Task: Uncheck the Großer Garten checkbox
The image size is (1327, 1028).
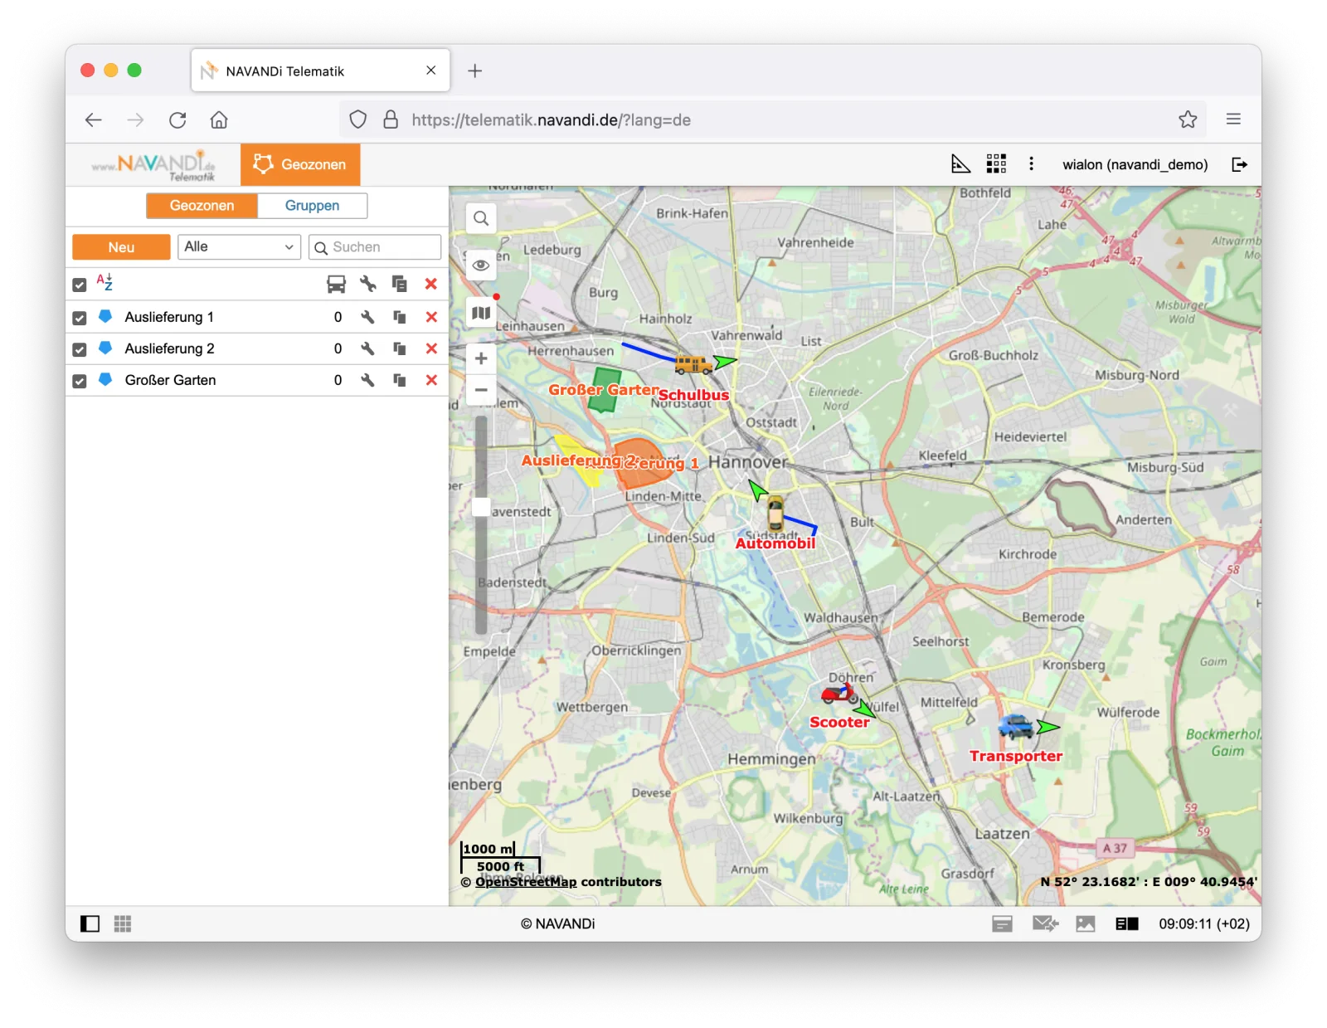Action: click(x=80, y=381)
